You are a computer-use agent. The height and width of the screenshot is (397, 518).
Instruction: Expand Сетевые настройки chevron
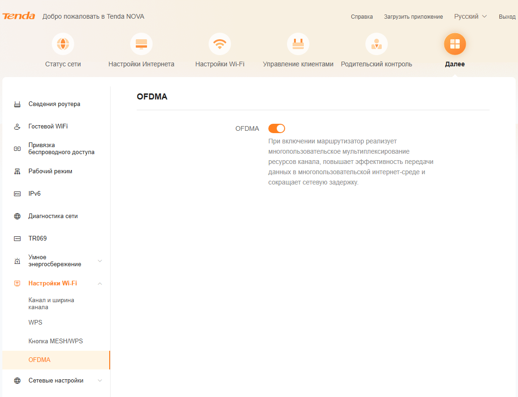pyautogui.click(x=100, y=381)
